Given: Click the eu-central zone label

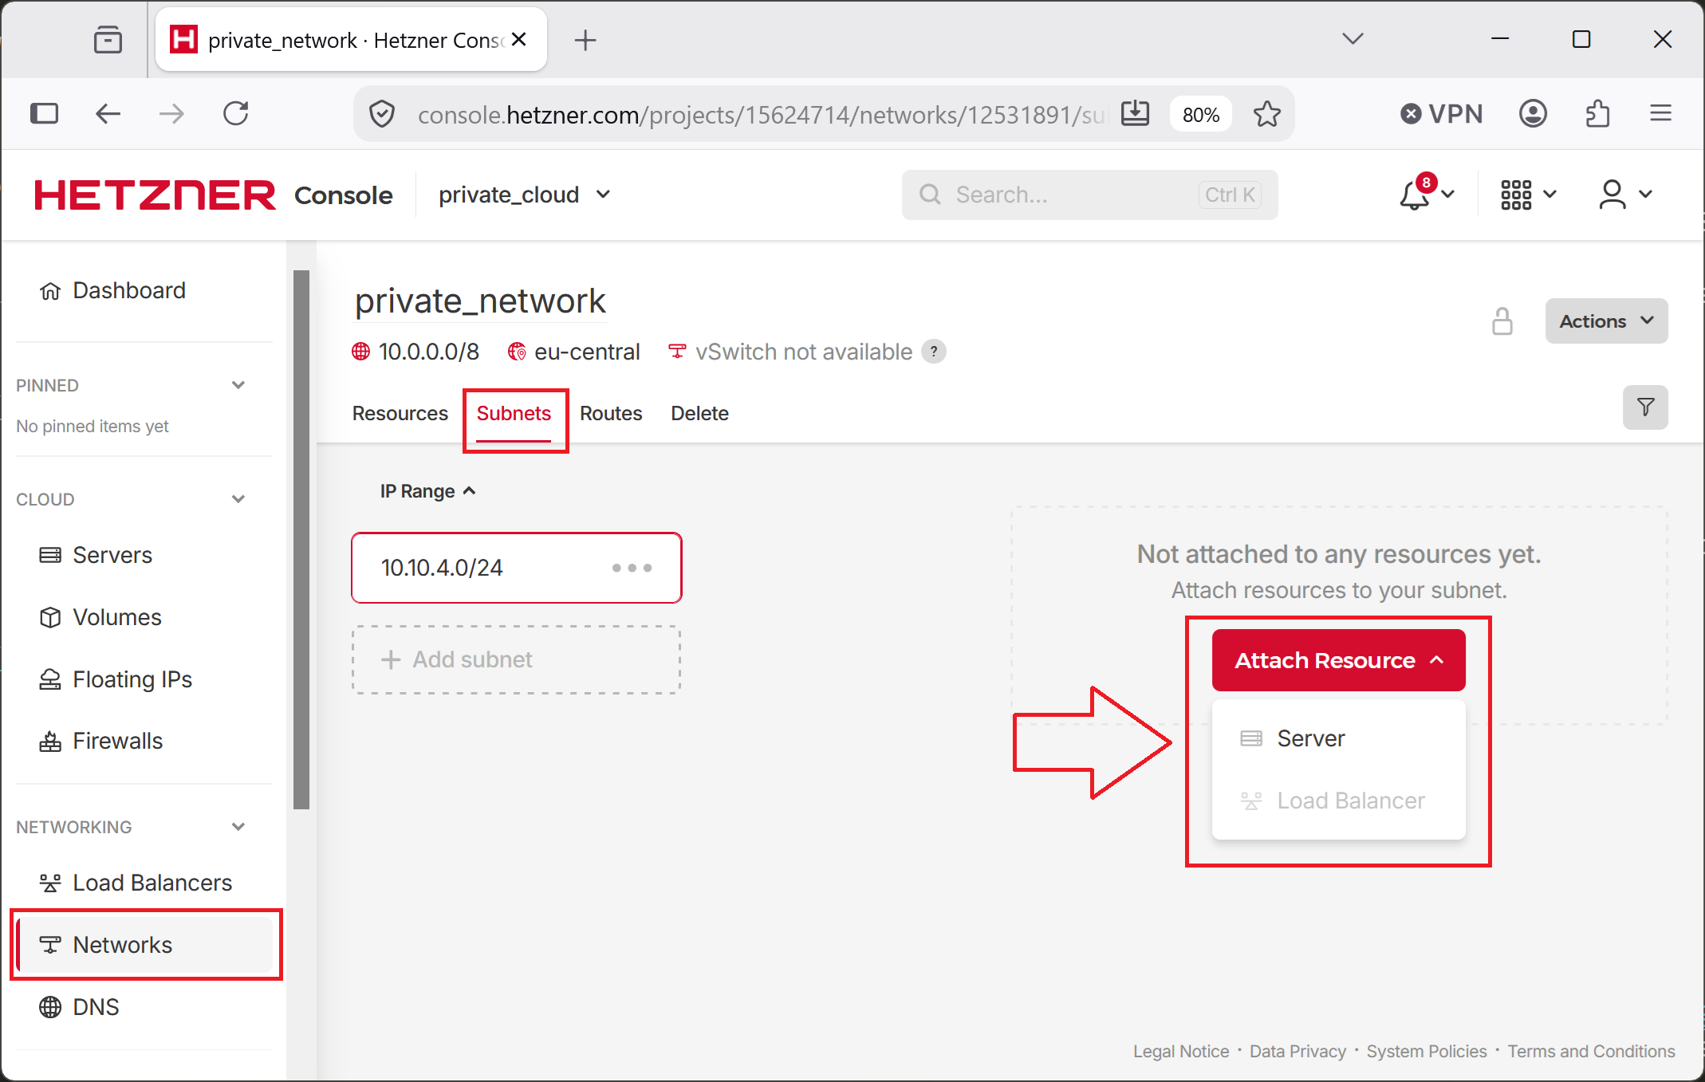Looking at the screenshot, I should tap(587, 352).
